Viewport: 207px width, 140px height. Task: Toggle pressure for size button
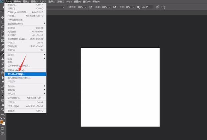coord(157,7)
